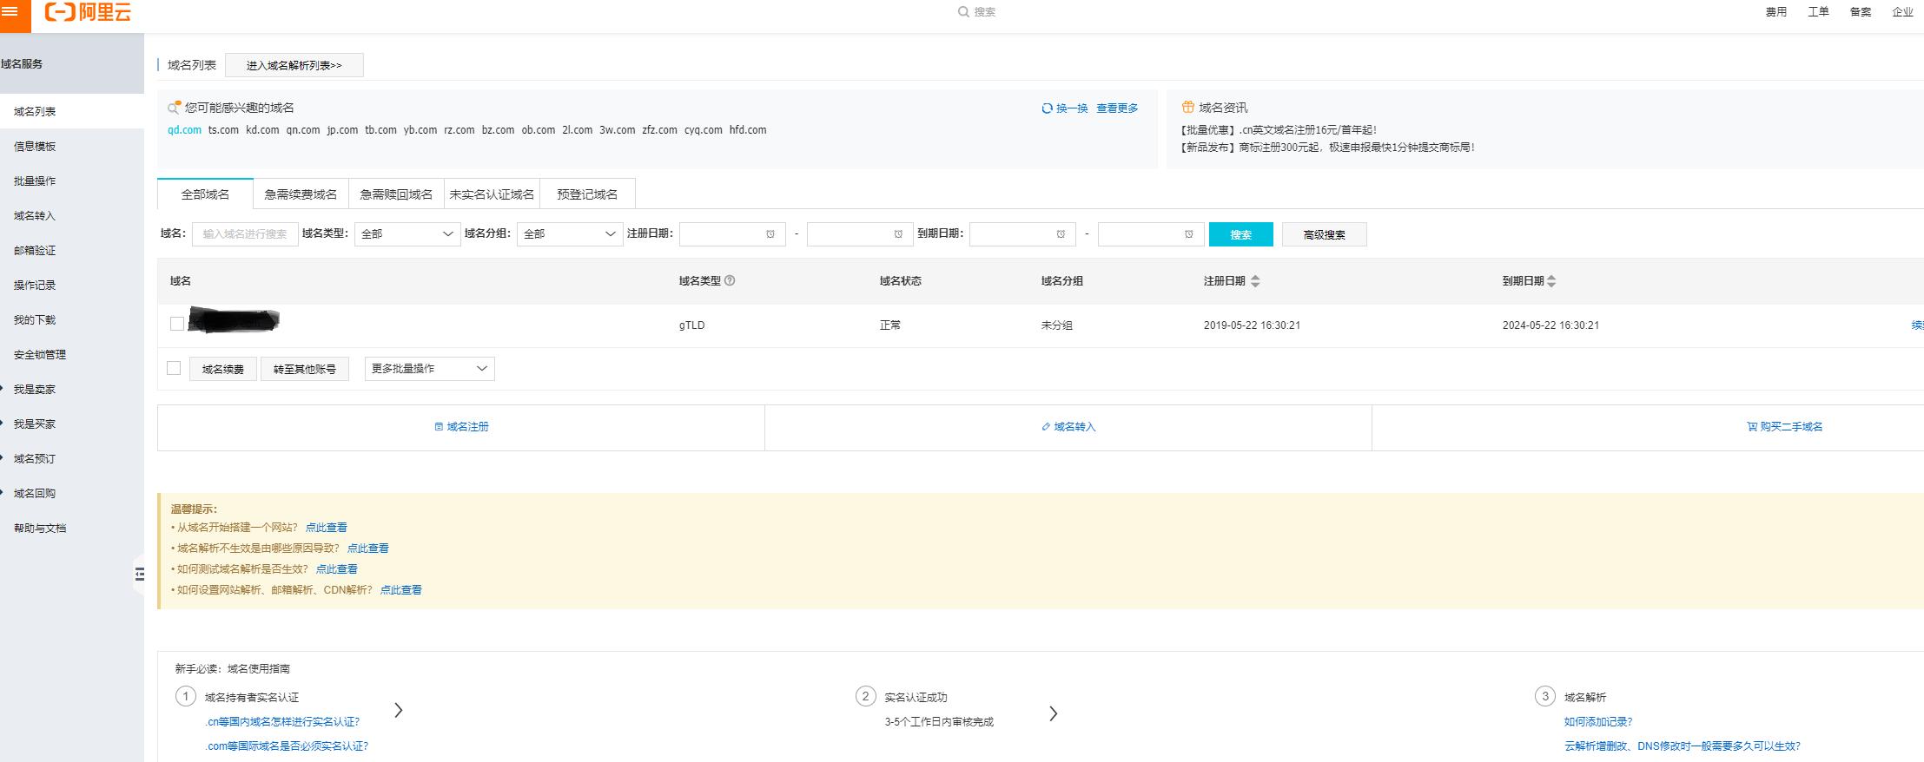Open the 域名分组 dropdown
This screenshot has width=1924, height=762.
coord(570,234)
